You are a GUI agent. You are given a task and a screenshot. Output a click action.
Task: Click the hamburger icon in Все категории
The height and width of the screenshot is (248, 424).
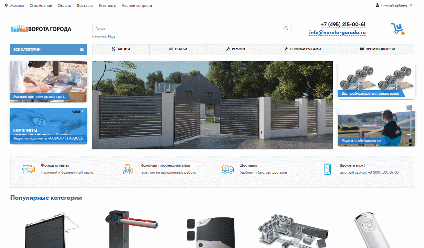pos(82,49)
